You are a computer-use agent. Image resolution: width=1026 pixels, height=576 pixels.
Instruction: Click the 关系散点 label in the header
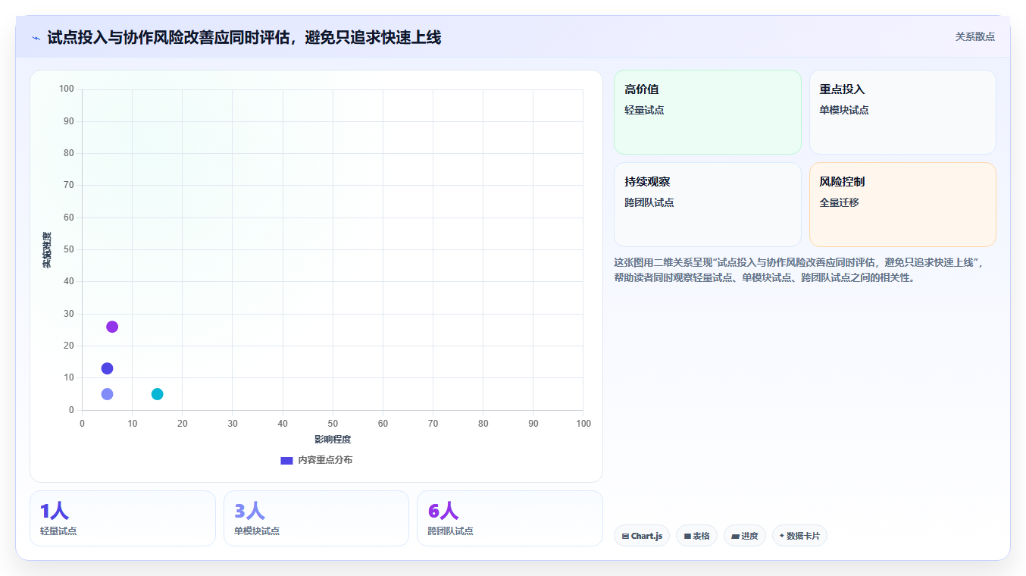(974, 36)
